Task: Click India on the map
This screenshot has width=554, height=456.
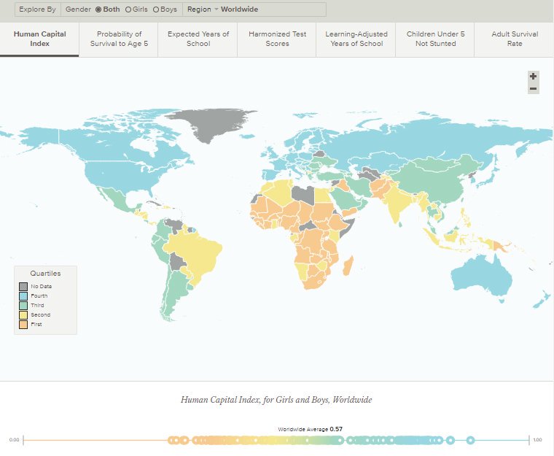Action: 397,204
